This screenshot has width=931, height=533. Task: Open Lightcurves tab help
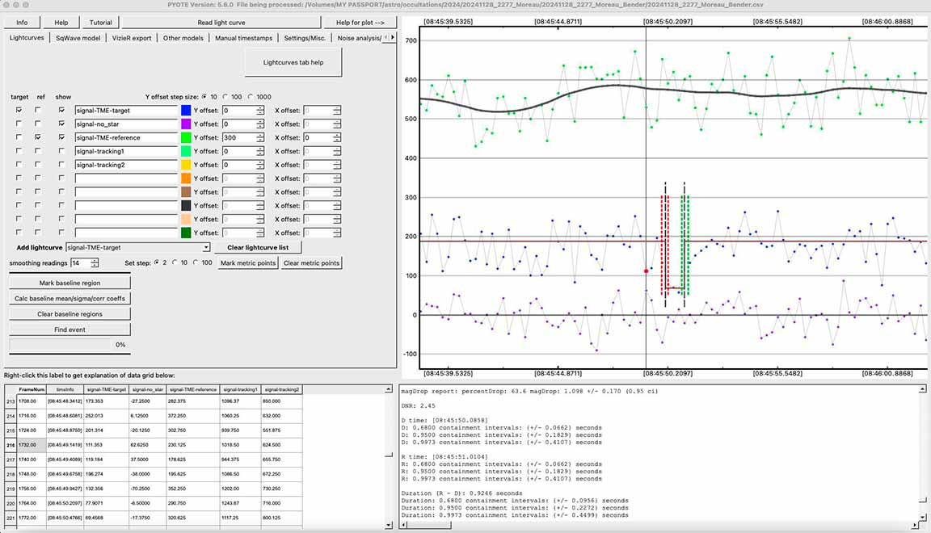[293, 62]
